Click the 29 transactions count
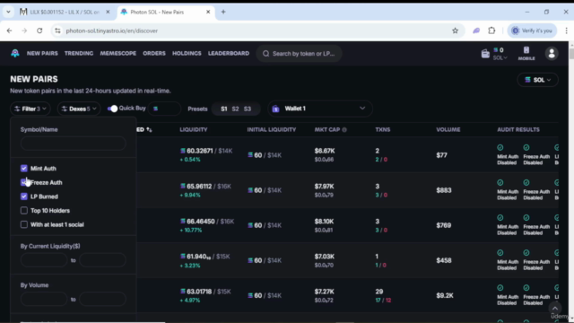Viewport: 574px width, 323px height. (379, 292)
